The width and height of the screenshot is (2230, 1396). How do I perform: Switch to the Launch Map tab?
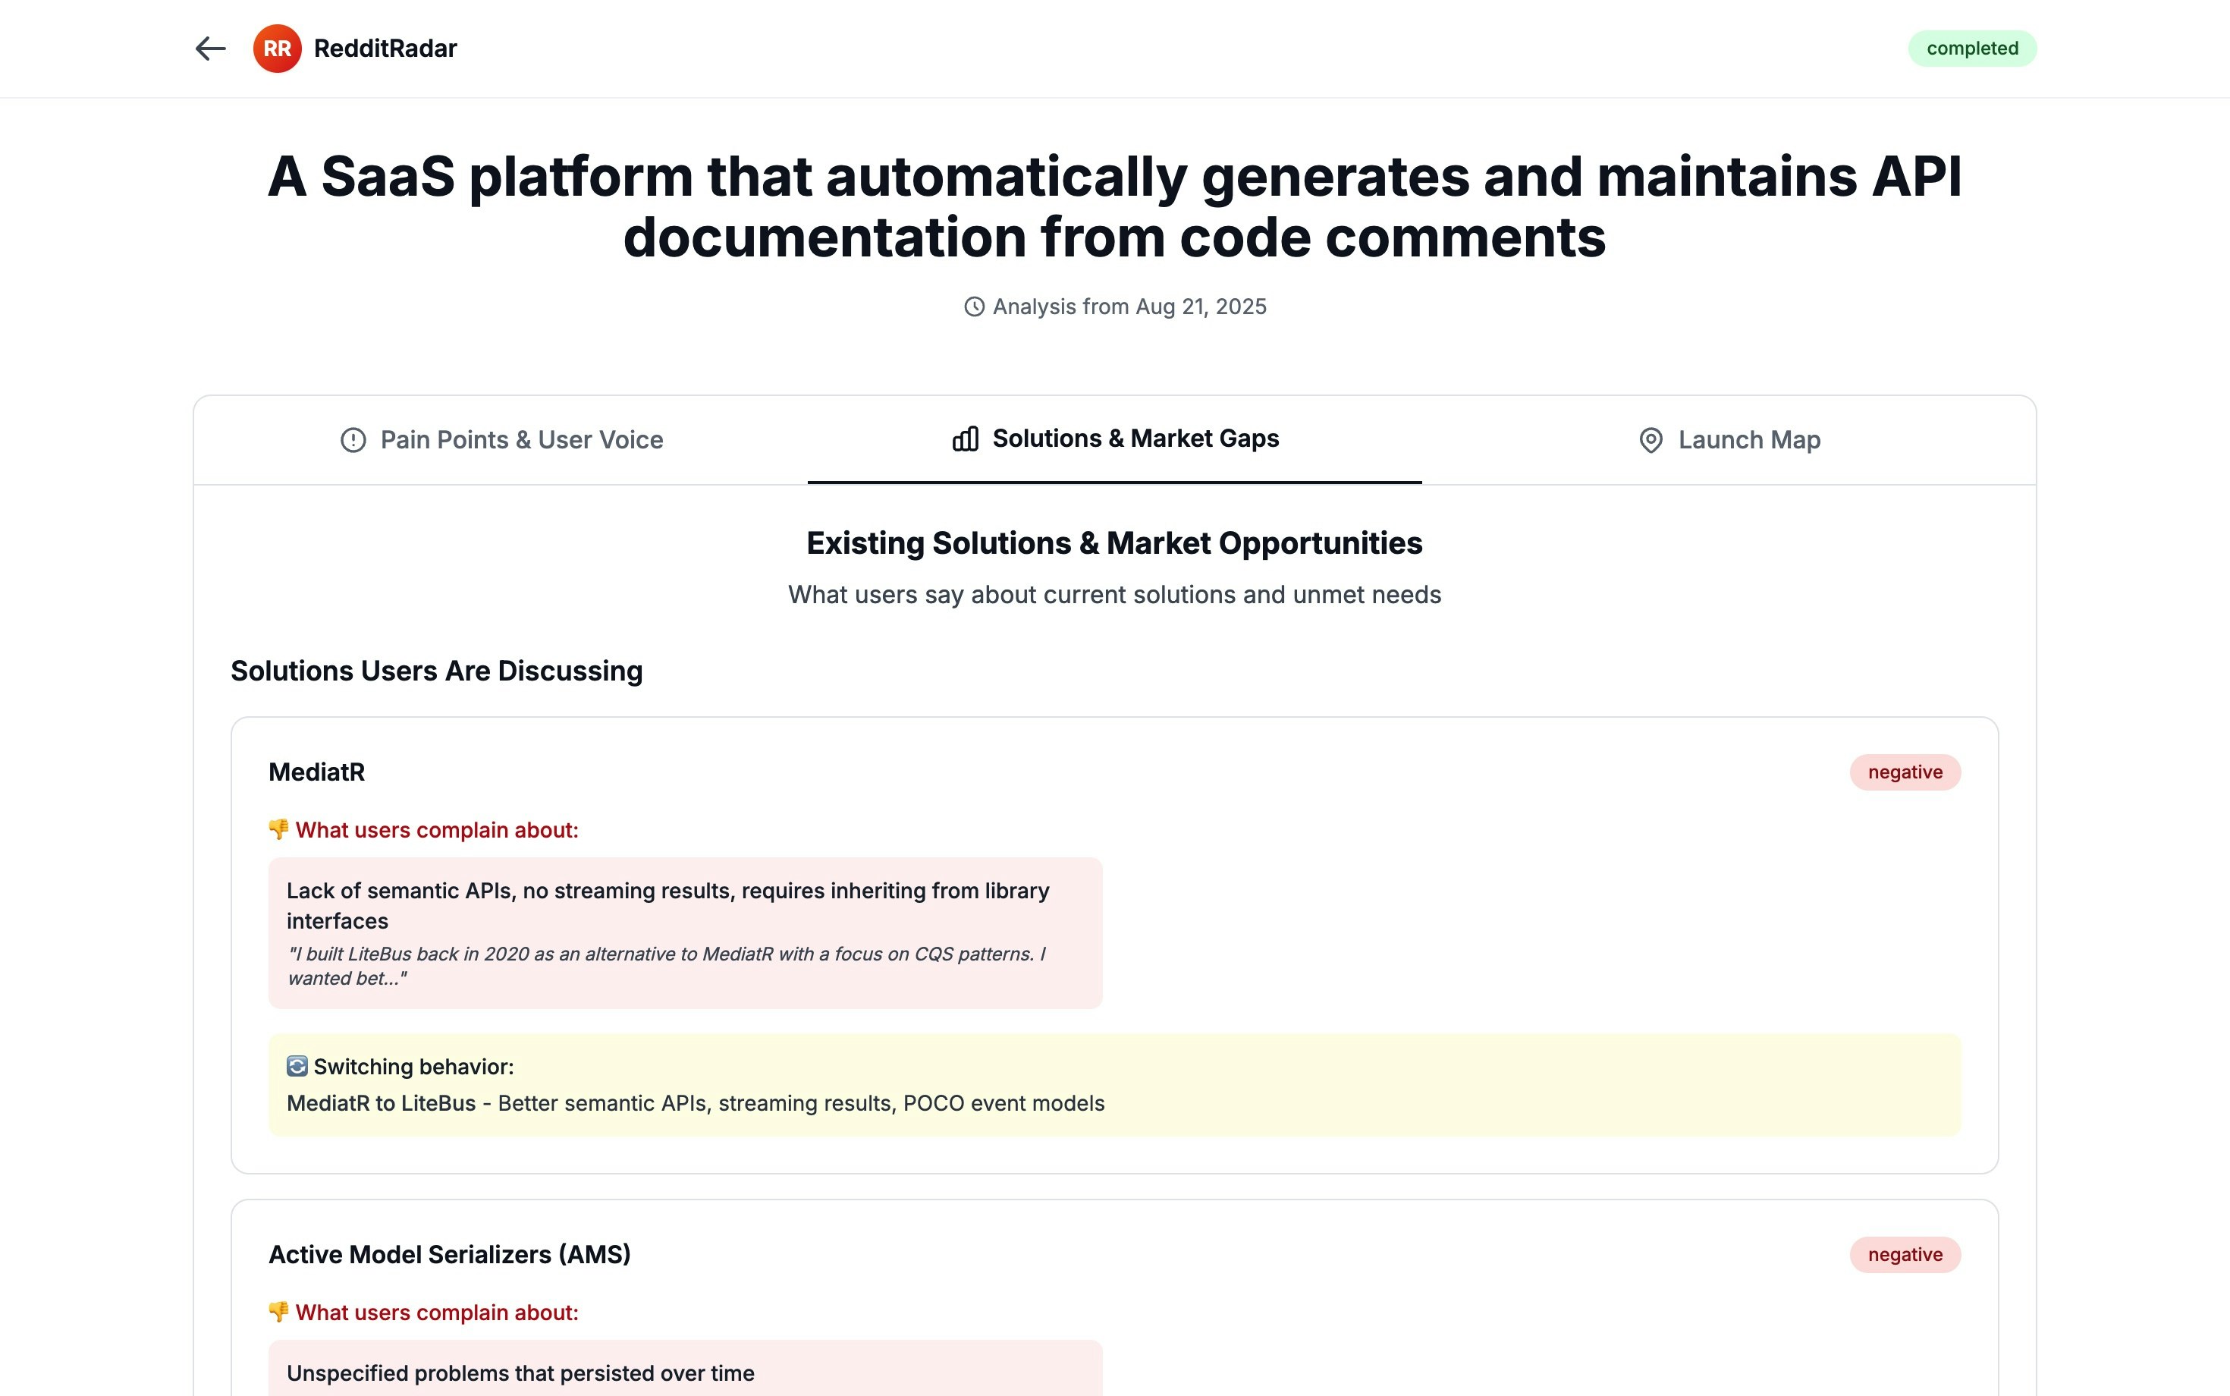(1729, 440)
